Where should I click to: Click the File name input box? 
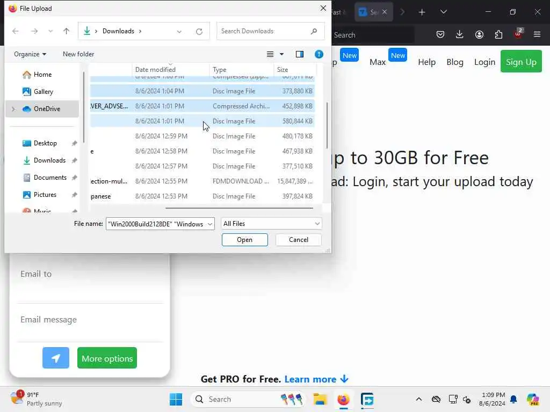coord(156,224)
